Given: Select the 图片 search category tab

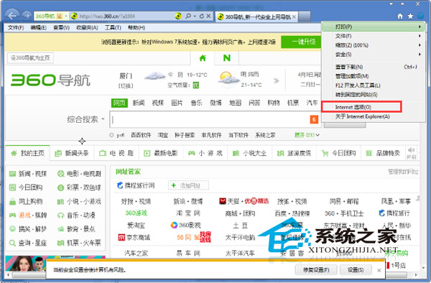Looking at the screenshot, I should (x=177, y=103).
